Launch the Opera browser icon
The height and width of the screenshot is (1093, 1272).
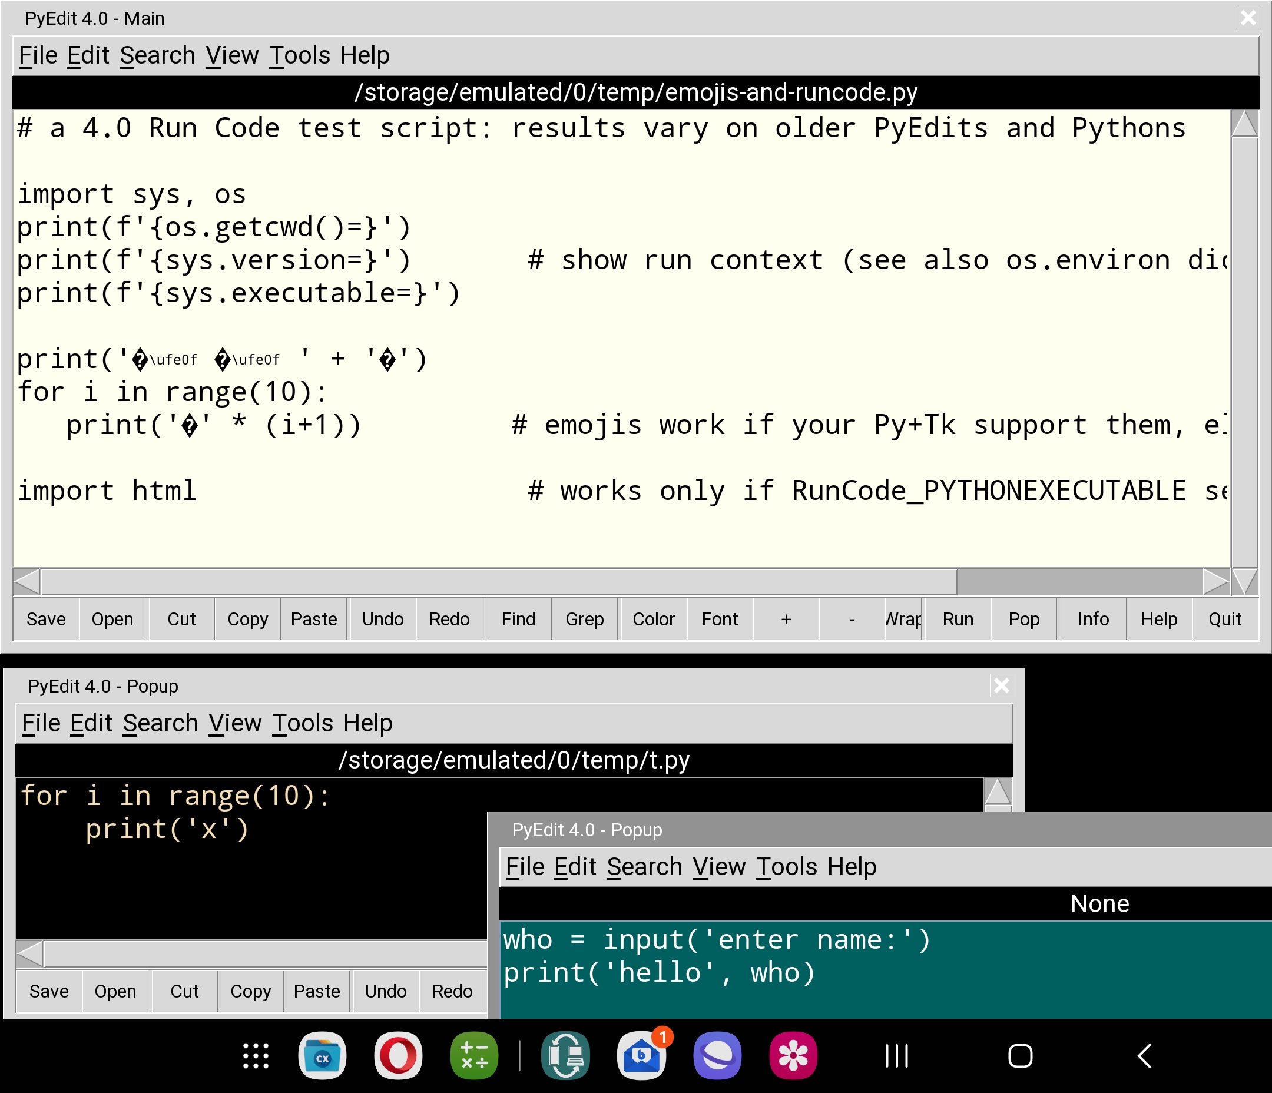coord(399,1056)
